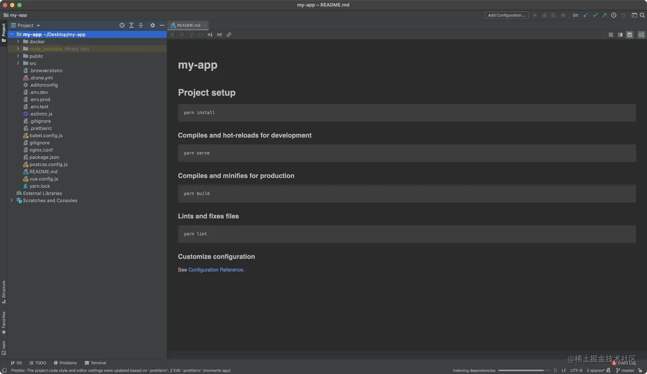Click the Expand All tree icon

[131, 25]
